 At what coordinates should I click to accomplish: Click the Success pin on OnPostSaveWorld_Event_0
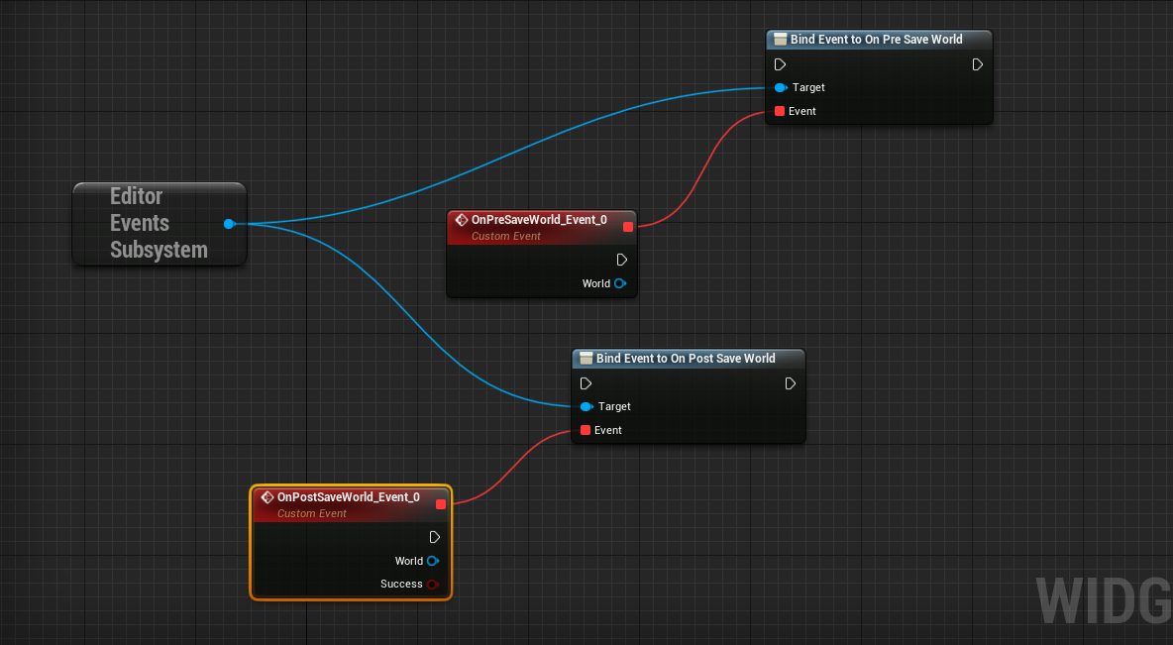[x=436, y=584]
